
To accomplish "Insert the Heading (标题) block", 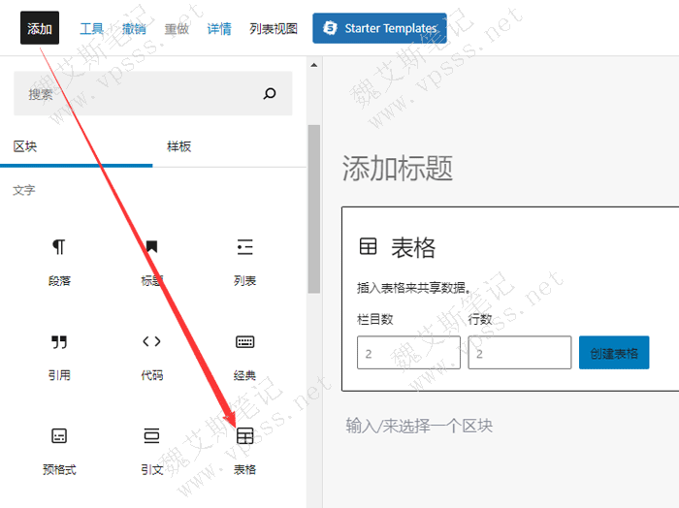I will point(151,262).
